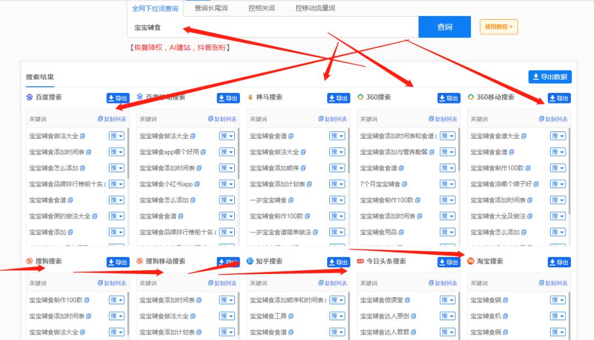The height and width of the screenshot is (340, 594).
Task: Click the 知乎搜索 logo icon
Action: click(250, 262)
